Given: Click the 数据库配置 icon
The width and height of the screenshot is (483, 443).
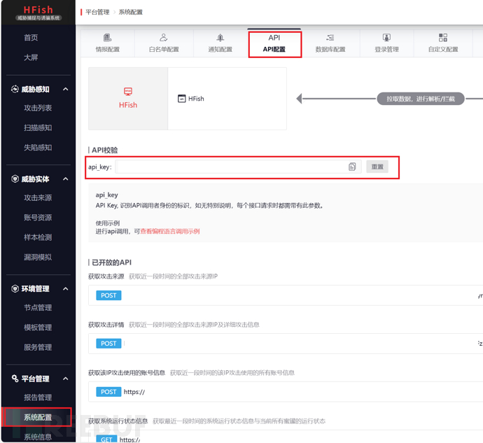Looking at the screenshot, I should tap(330, 38).
